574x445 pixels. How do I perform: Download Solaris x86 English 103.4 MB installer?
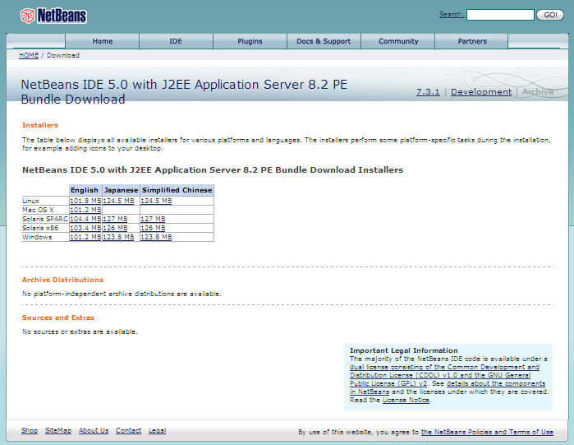click(85, 228)
